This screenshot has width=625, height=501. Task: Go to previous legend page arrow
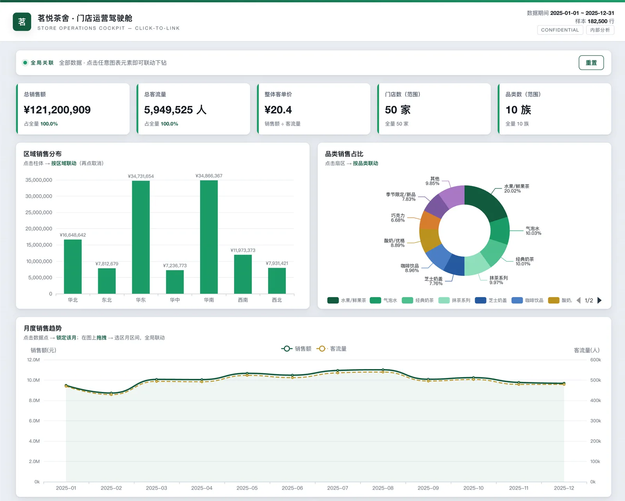pyautogui.click(x=578, y=300)
